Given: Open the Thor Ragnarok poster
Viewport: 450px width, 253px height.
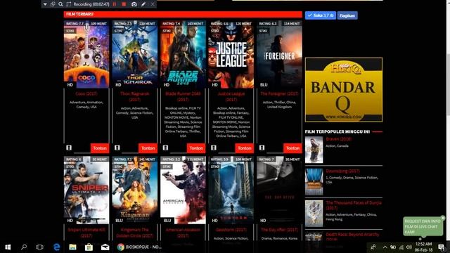Looking at the screenshot, I should pos(134,55).
